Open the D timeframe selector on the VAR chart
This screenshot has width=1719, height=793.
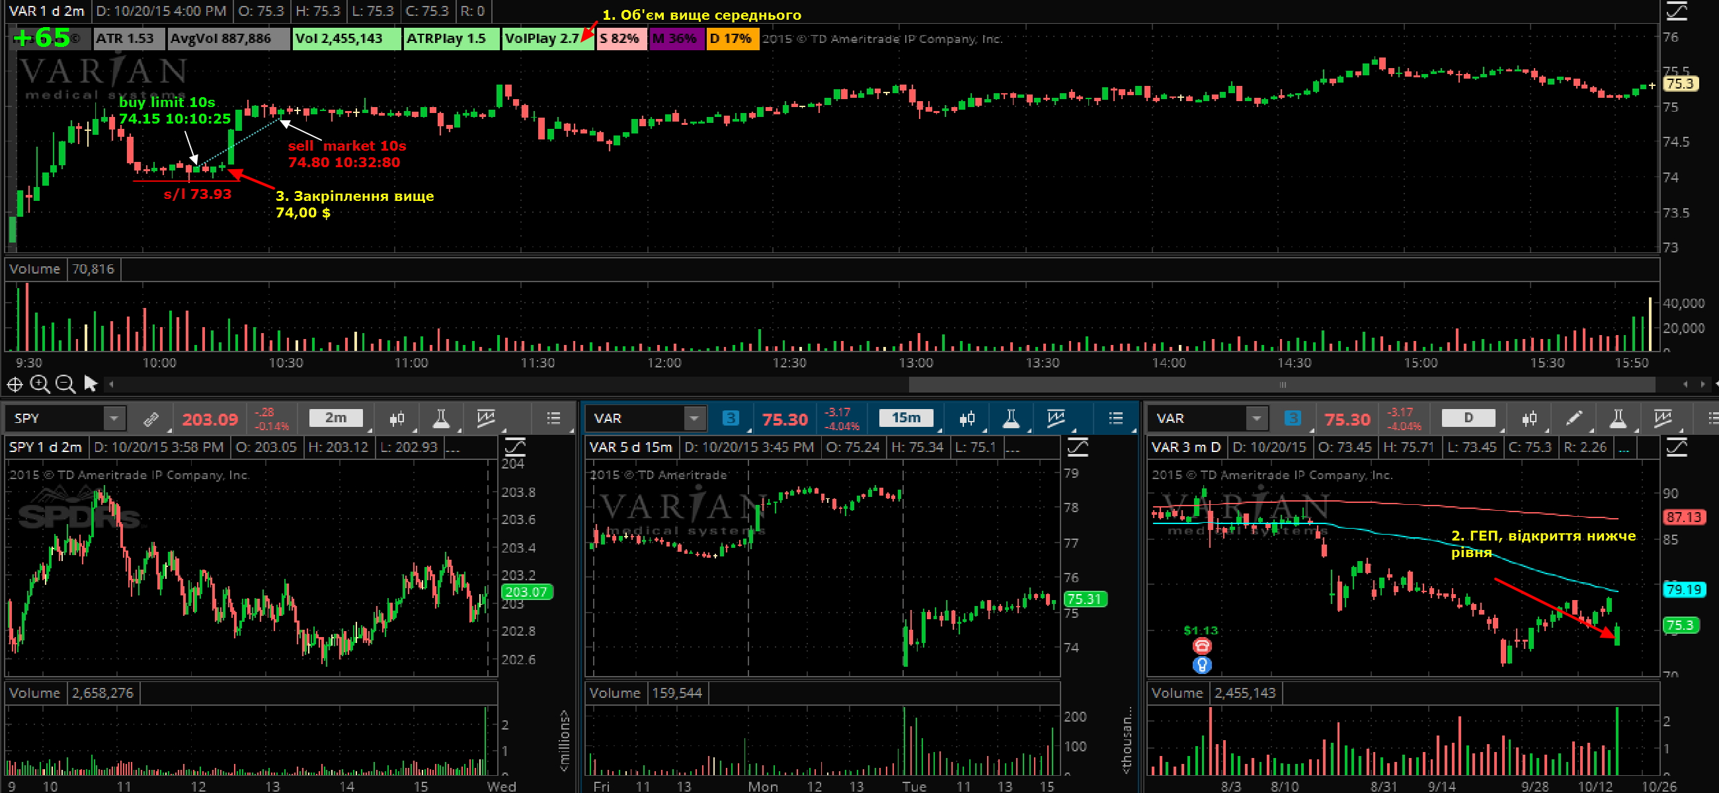(1468, 418)
